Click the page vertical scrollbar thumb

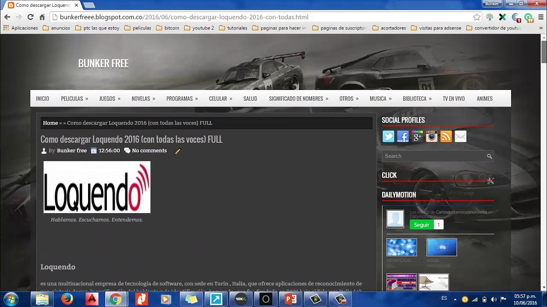point(544,52)
